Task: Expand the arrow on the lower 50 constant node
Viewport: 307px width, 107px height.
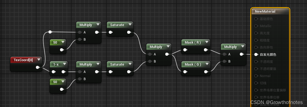Action: (x=63, y=81)
